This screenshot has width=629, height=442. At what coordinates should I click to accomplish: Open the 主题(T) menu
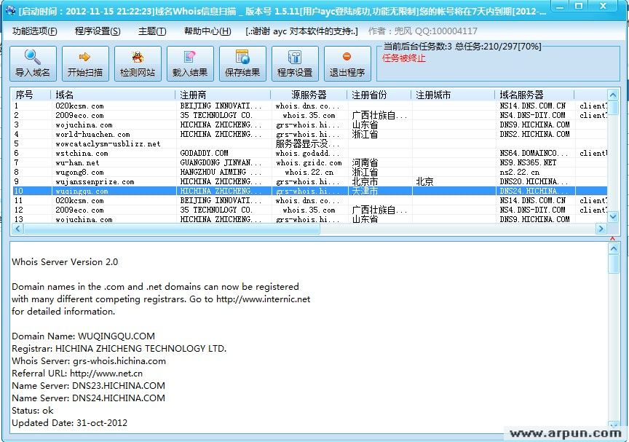(x=152, y=32)
